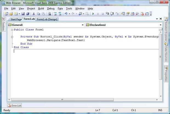Click the Redo arrow icon
This screenshot has width=170, height=114.
73,14
